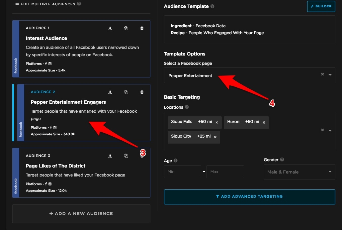Select the Interest Audience card title

pos(46,38)
